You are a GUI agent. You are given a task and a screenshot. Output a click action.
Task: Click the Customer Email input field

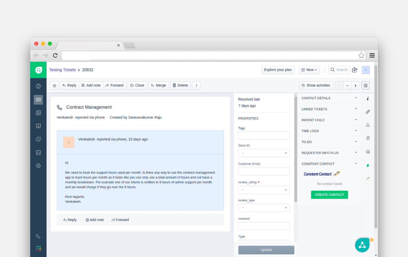[x=264, y=171]
